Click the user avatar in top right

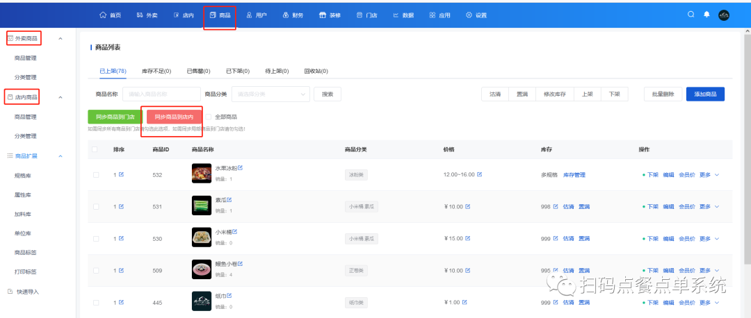(x=724, y=15)
